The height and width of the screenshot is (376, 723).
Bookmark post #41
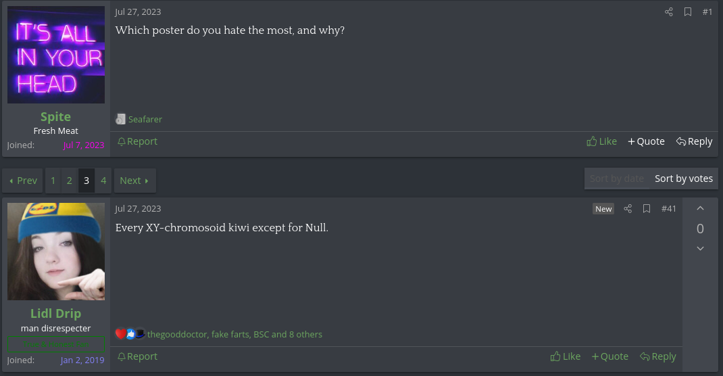pyautogui.click(x=647, y=209)
